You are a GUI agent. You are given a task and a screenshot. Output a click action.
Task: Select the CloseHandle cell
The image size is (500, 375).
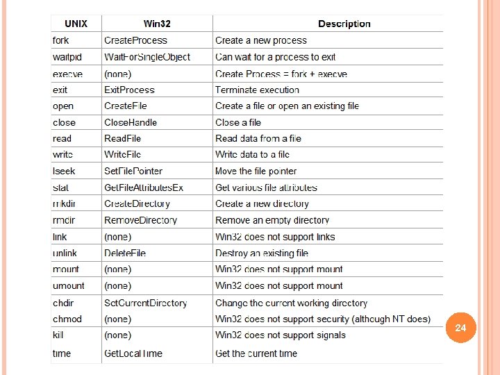(131, 122)
